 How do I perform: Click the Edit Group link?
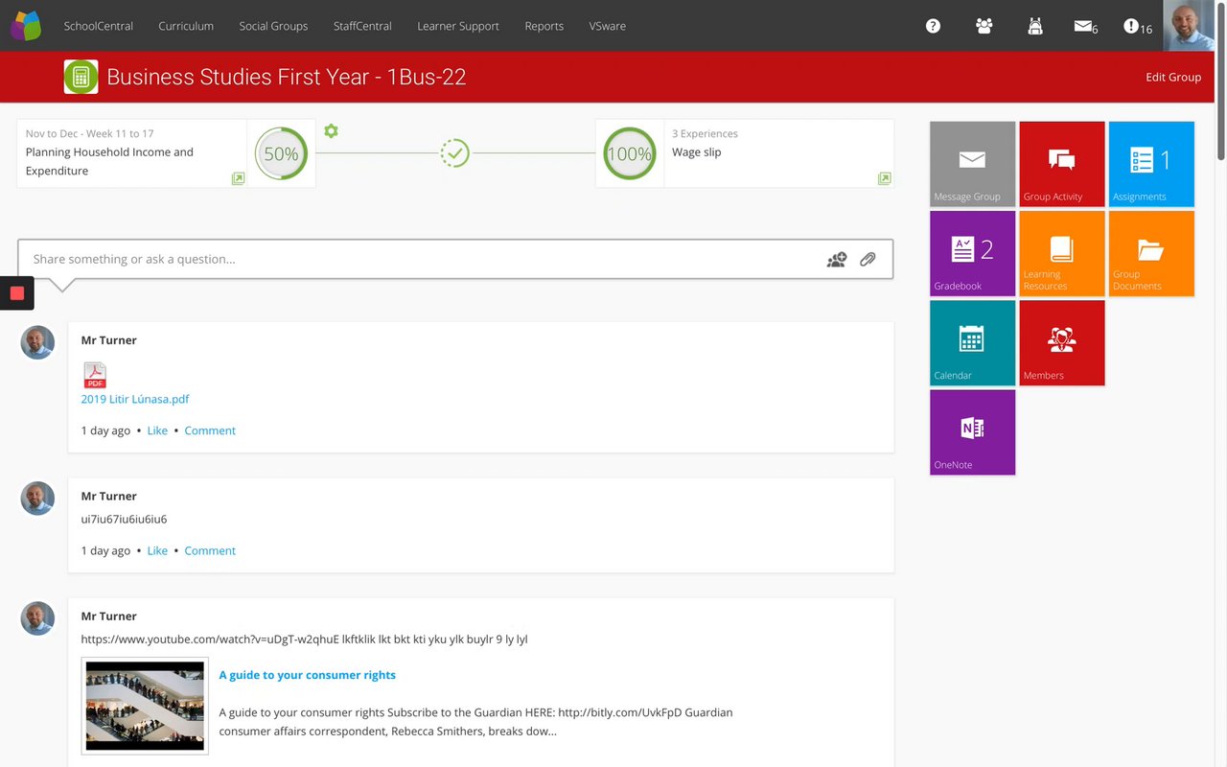coord(1173,77)
